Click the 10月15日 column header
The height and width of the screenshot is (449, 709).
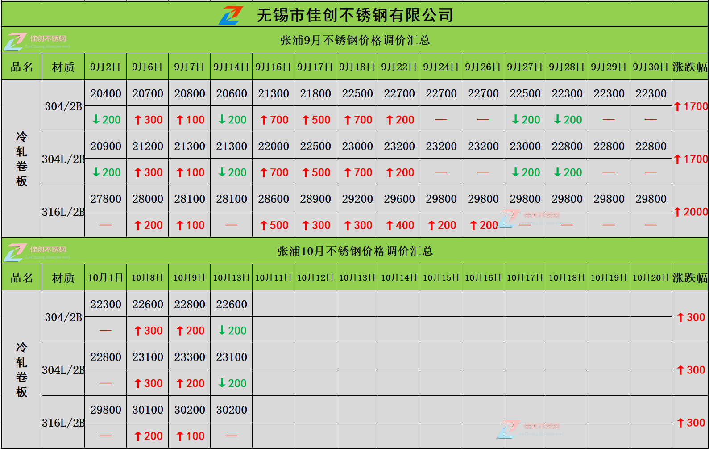[441, 277]
